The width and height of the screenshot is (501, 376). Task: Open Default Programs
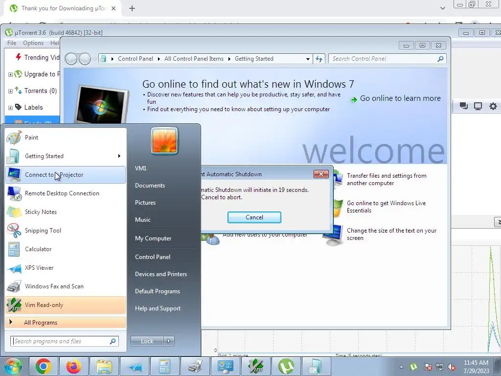[157, 291]
